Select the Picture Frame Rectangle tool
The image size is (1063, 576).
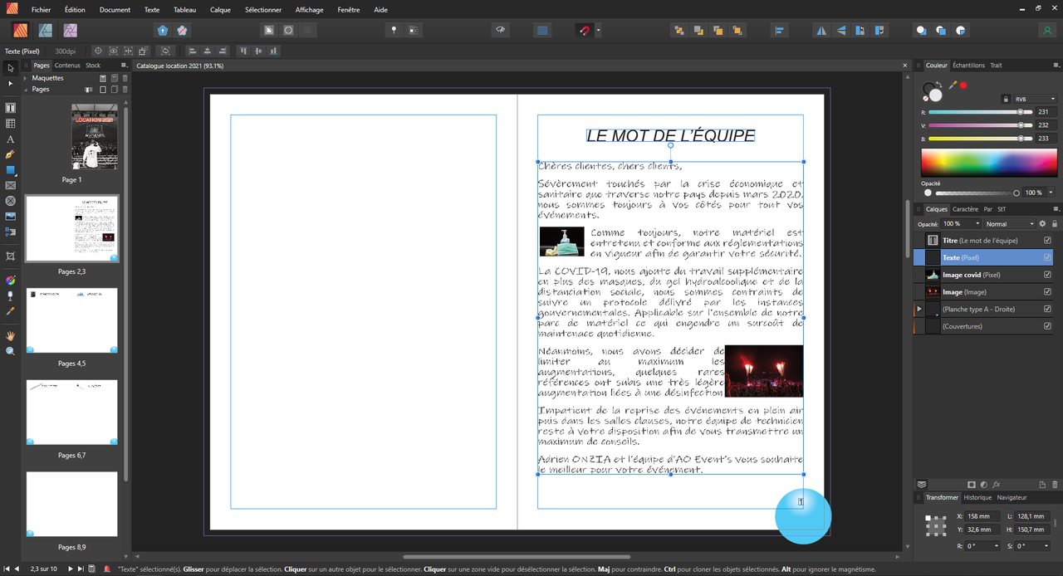[x=10, y=185]
